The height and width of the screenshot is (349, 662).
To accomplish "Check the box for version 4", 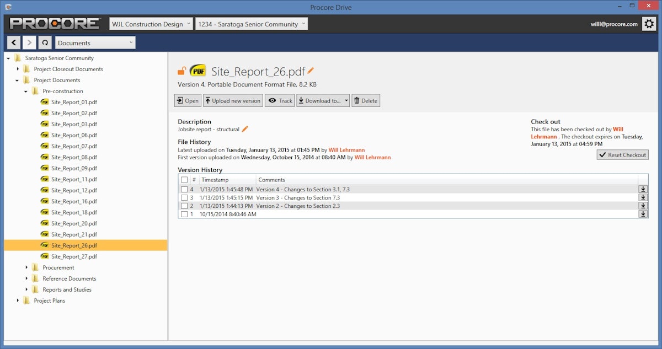I will coord(184,190).
